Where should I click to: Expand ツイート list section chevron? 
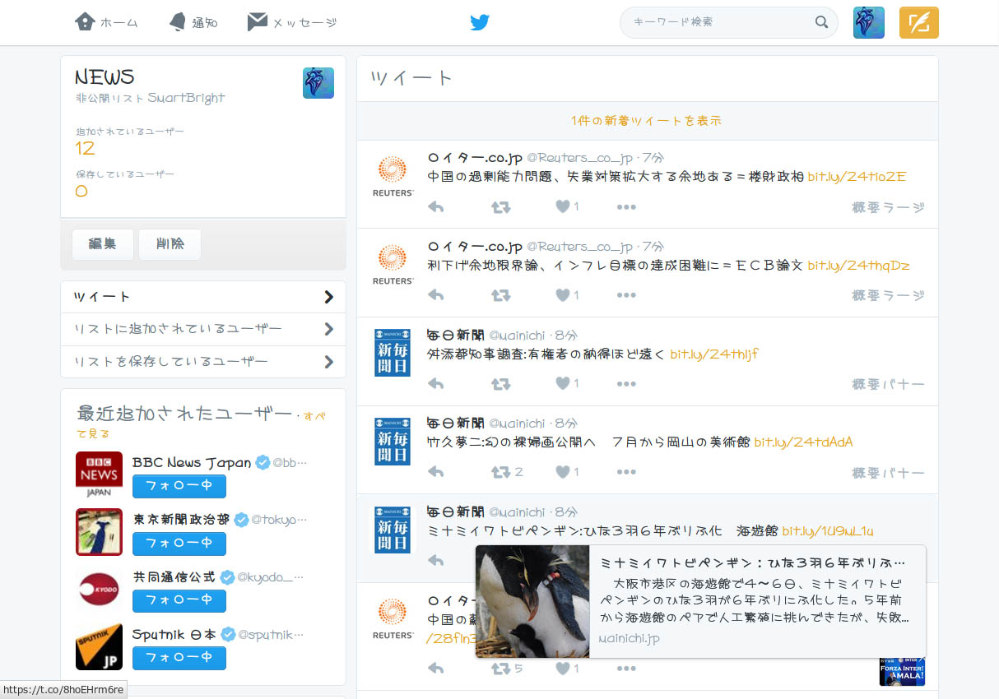pyautogui.click(x=329, y=297)
